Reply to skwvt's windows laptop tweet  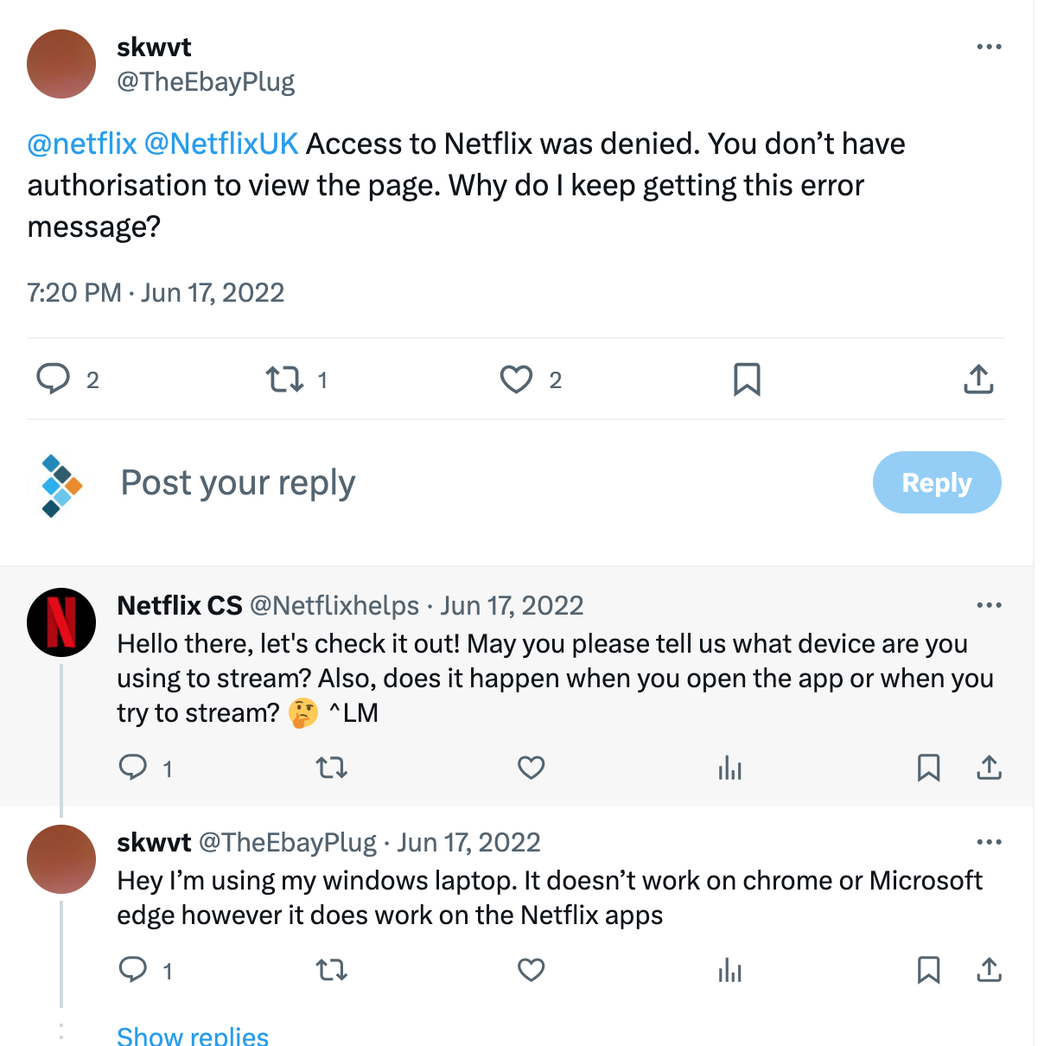tap(133, 970)
